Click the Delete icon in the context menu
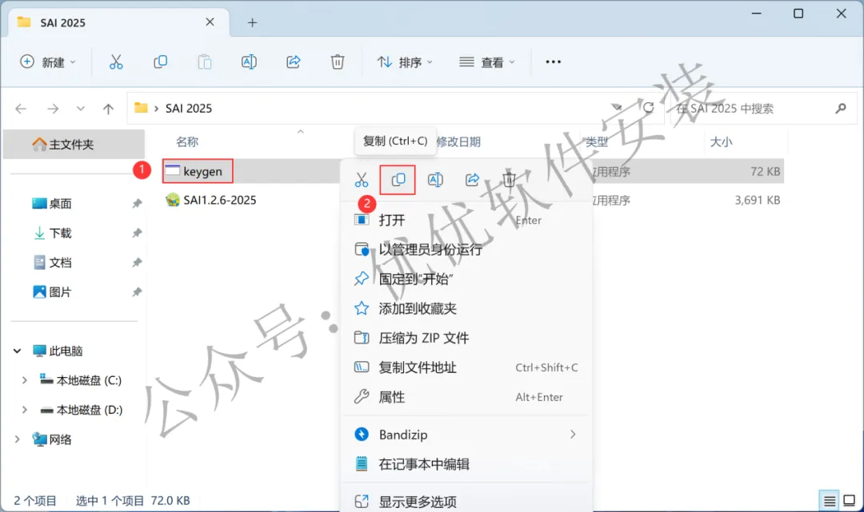The width and height of the screenshot is (864, 512). pos(509,180)
